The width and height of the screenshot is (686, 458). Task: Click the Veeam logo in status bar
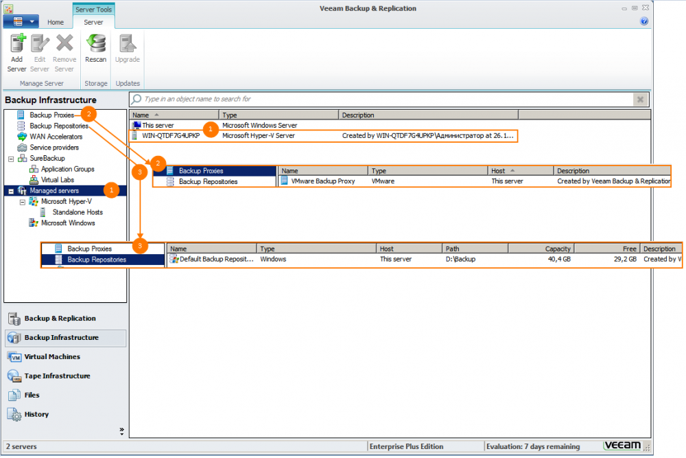click(622, 446)
